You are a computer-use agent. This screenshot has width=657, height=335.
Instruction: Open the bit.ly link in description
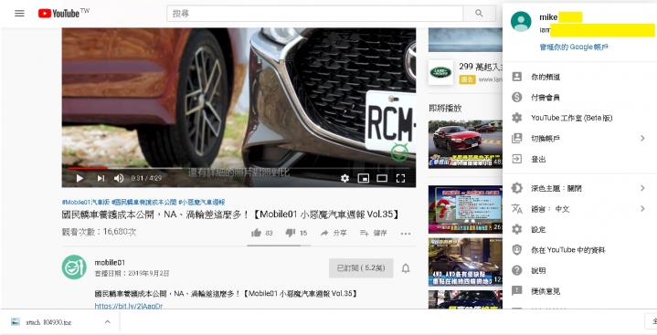[x=128, y=306]
